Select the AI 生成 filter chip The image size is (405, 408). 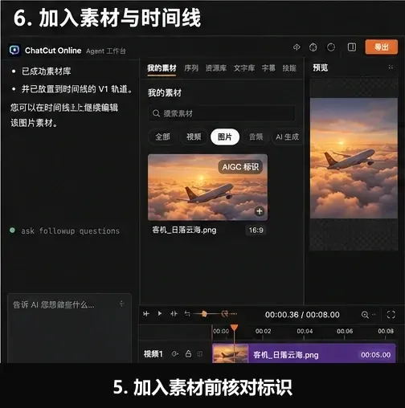[288, 137]
